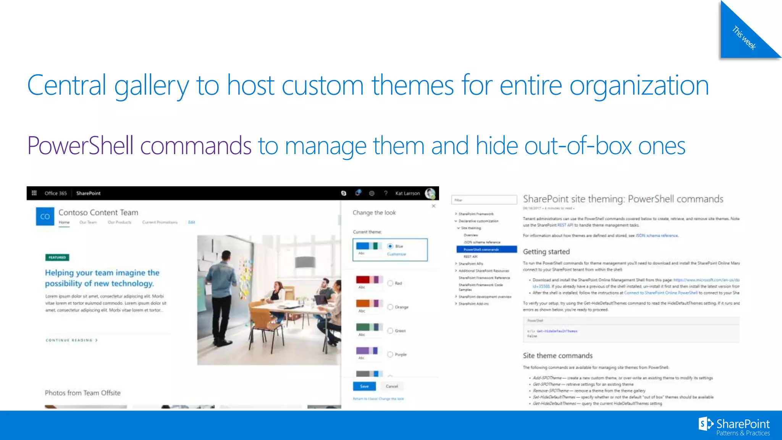Viewport: 782px width, 440px height.
Task: Collapse the Site theming tree node
Action: coord(459,228)
